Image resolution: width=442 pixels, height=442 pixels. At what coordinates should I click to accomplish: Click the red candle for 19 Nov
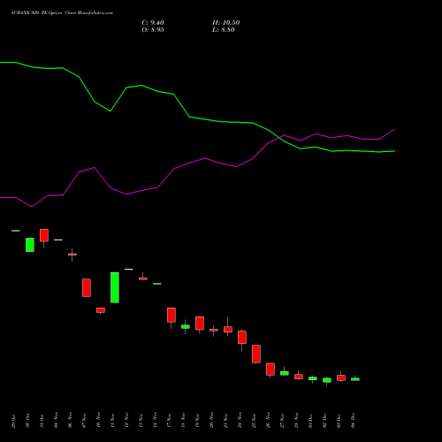(x=200, y=324)
